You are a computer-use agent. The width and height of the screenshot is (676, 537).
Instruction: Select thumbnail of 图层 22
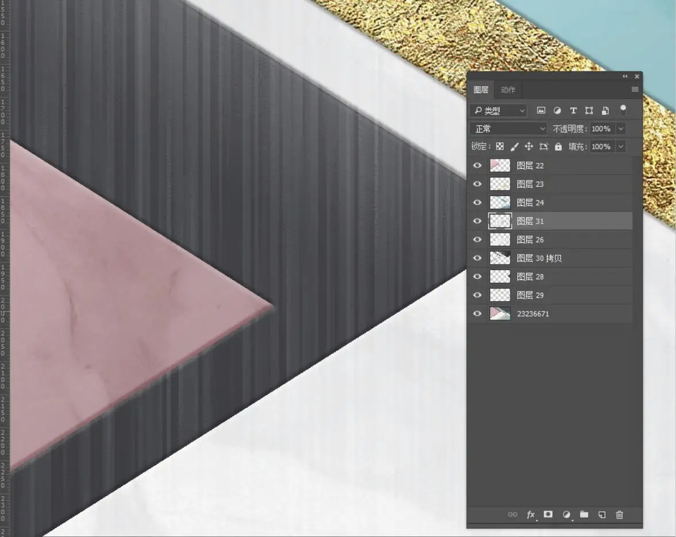500,165
